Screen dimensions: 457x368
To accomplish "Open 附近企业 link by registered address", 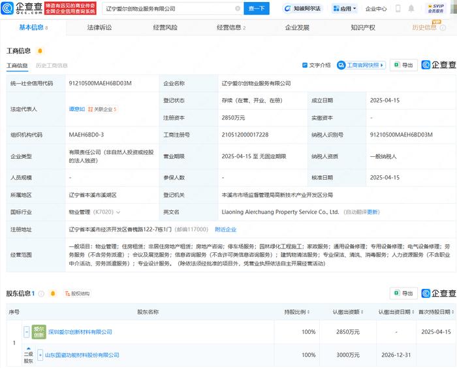I will [x=226, y=229].
